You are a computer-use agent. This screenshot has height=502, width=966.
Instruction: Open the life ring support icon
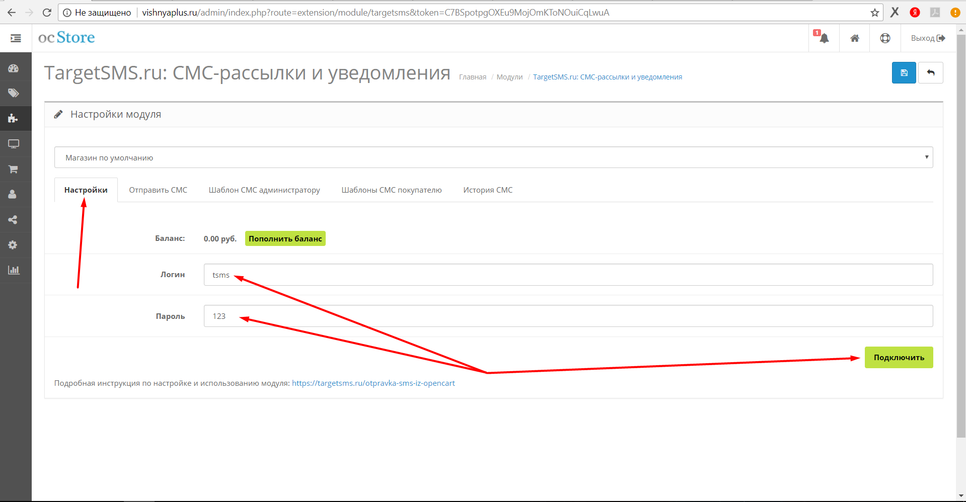tap(885, 38)
